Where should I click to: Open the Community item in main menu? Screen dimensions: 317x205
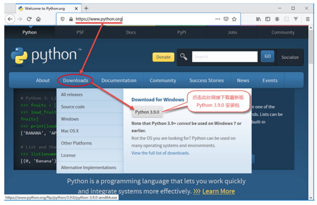pyautogui.click(x=163, y=80)
